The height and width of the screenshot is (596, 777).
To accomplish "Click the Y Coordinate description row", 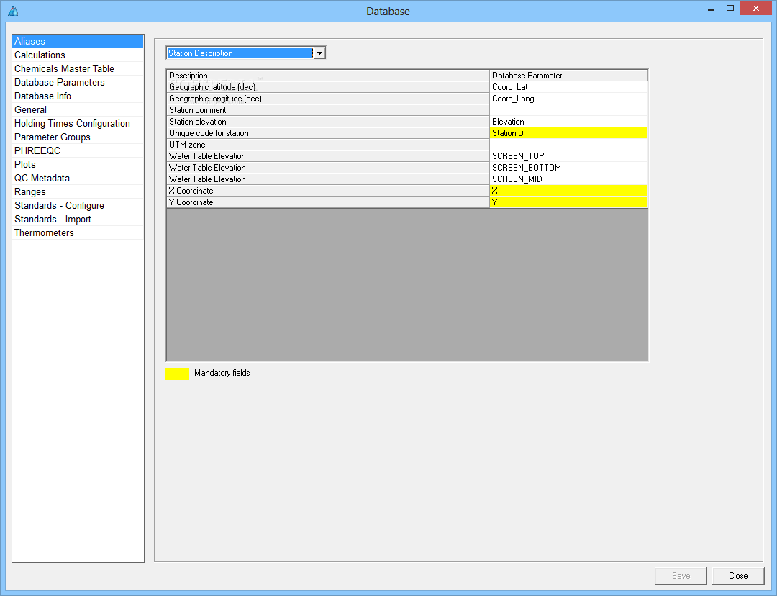I will (327, 202).
